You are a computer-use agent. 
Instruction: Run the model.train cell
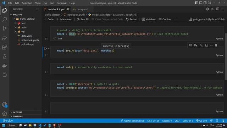(x=45, y=49)
